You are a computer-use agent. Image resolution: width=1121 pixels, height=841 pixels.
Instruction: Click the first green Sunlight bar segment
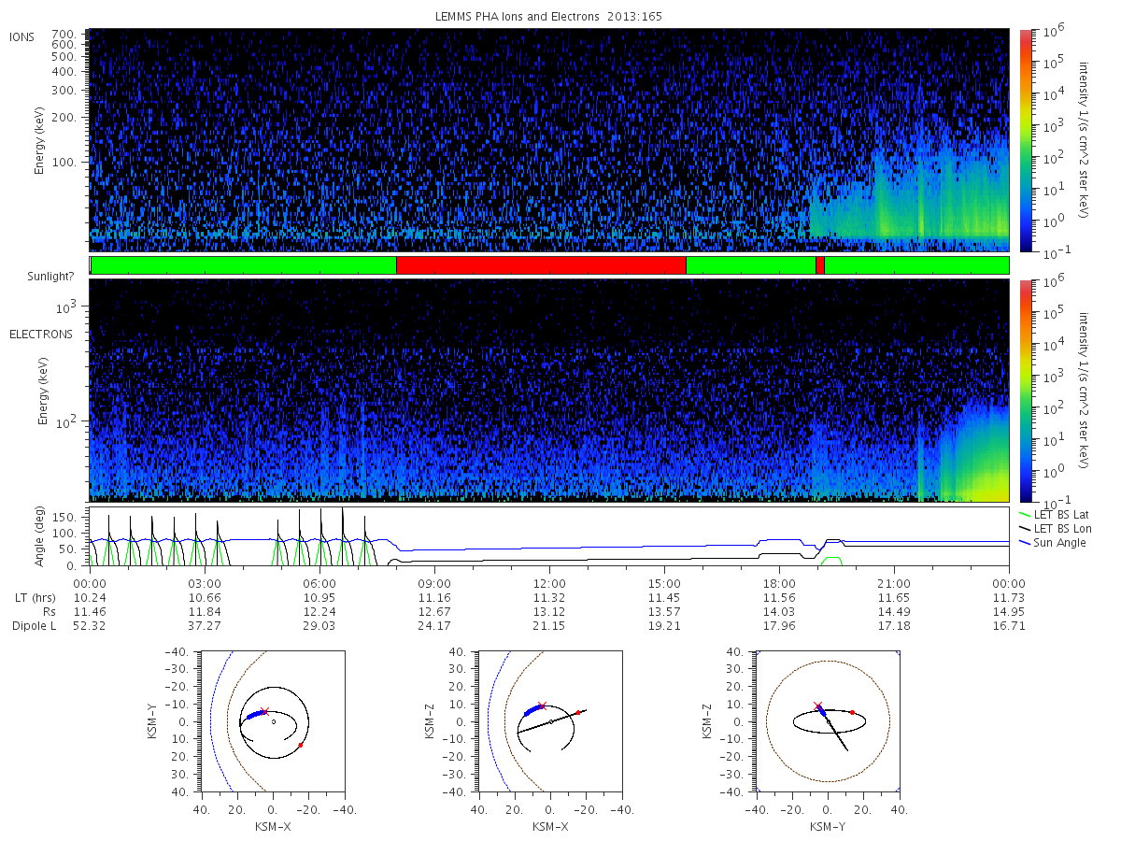(x=244, y=265)
